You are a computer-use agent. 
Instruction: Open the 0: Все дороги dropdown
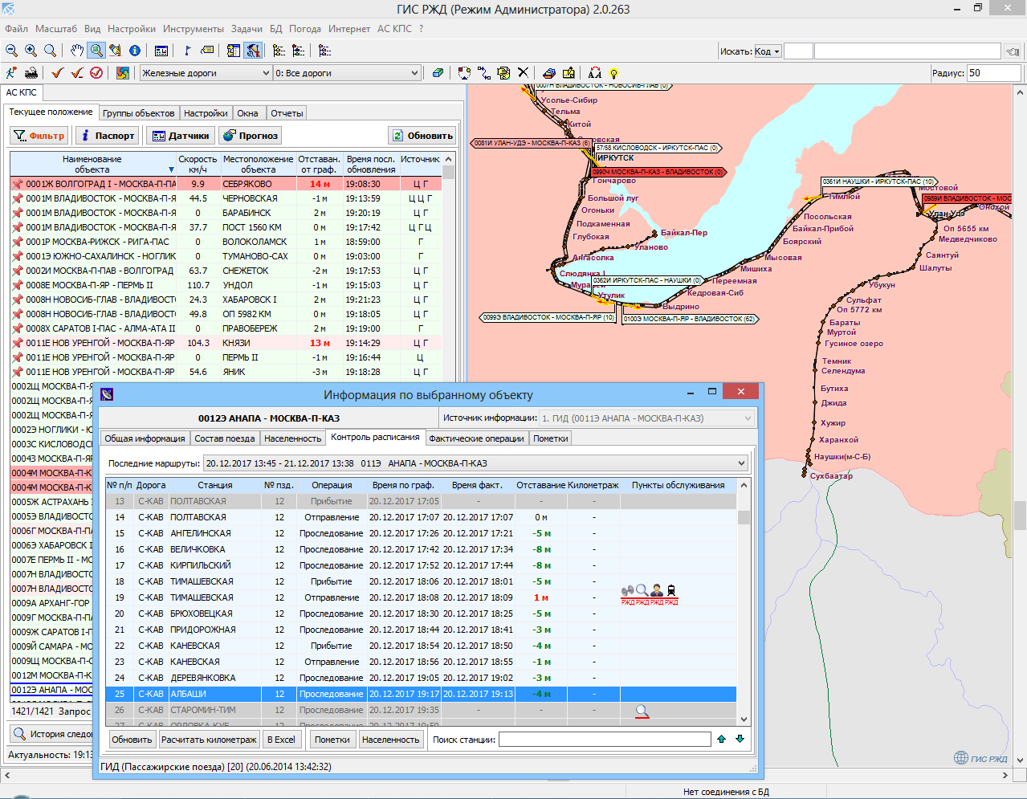347,73
